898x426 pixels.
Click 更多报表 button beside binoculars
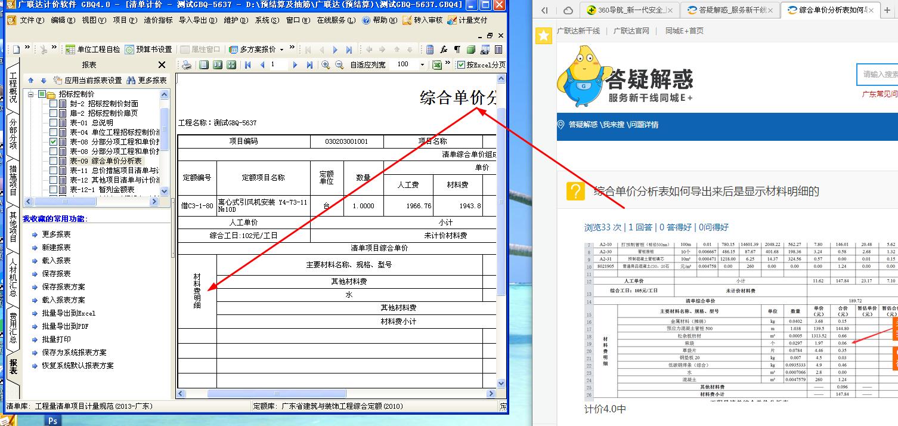click(x=147, y=80)
